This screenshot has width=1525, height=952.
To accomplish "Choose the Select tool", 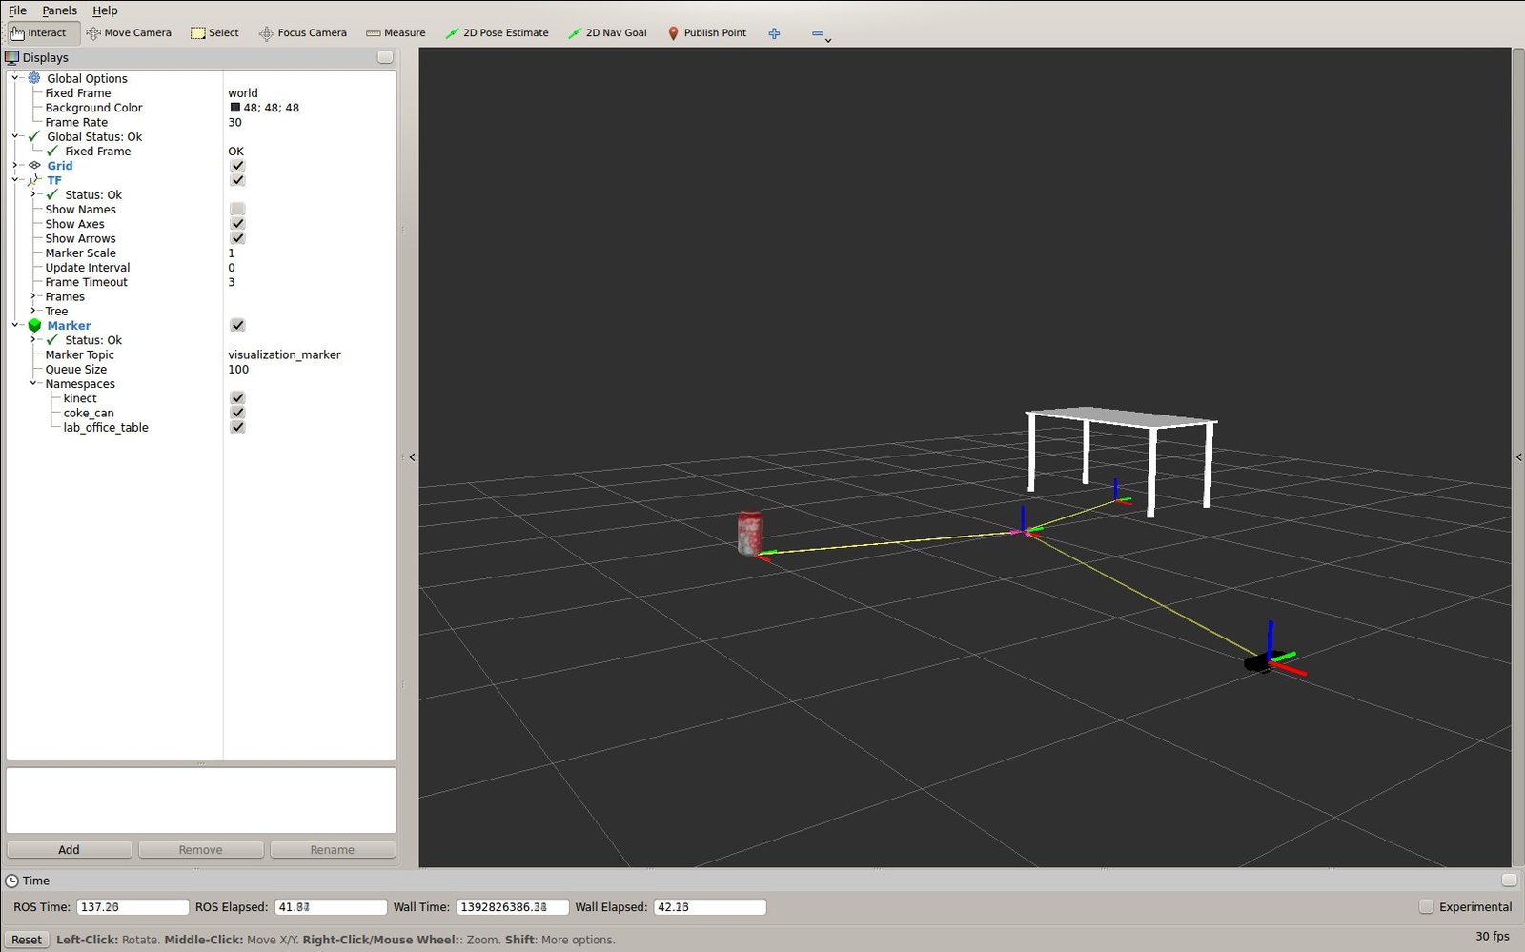I will point(214,33).
